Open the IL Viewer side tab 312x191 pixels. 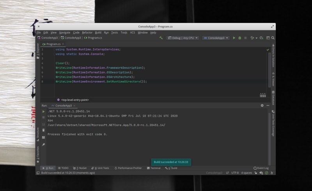273,79
